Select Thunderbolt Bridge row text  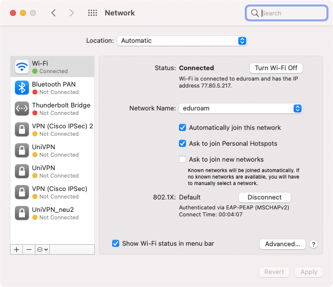click(61, 105)
